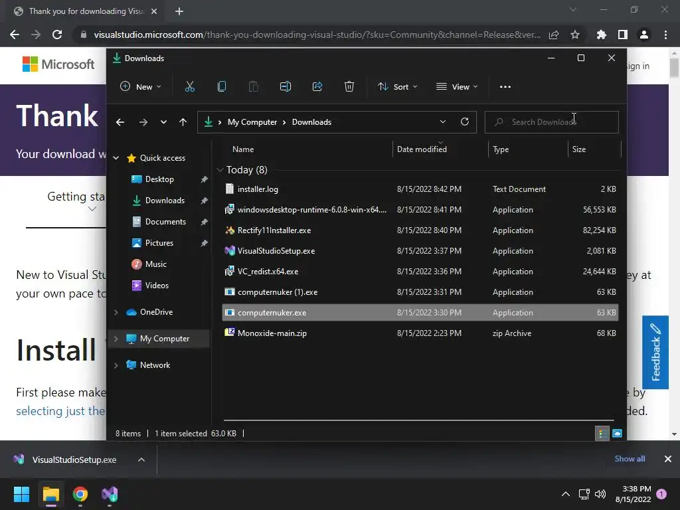The width and height of the screenshot is (680, 510).
Task: Expand the Network tree node
Action: click(x=116, y=365)
